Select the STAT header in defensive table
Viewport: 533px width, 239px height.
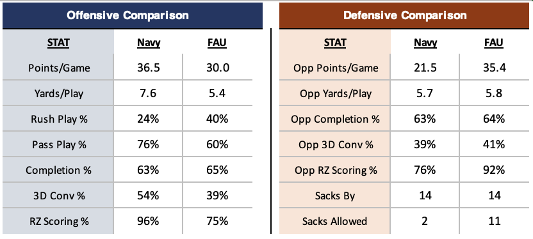click(335, 43)
